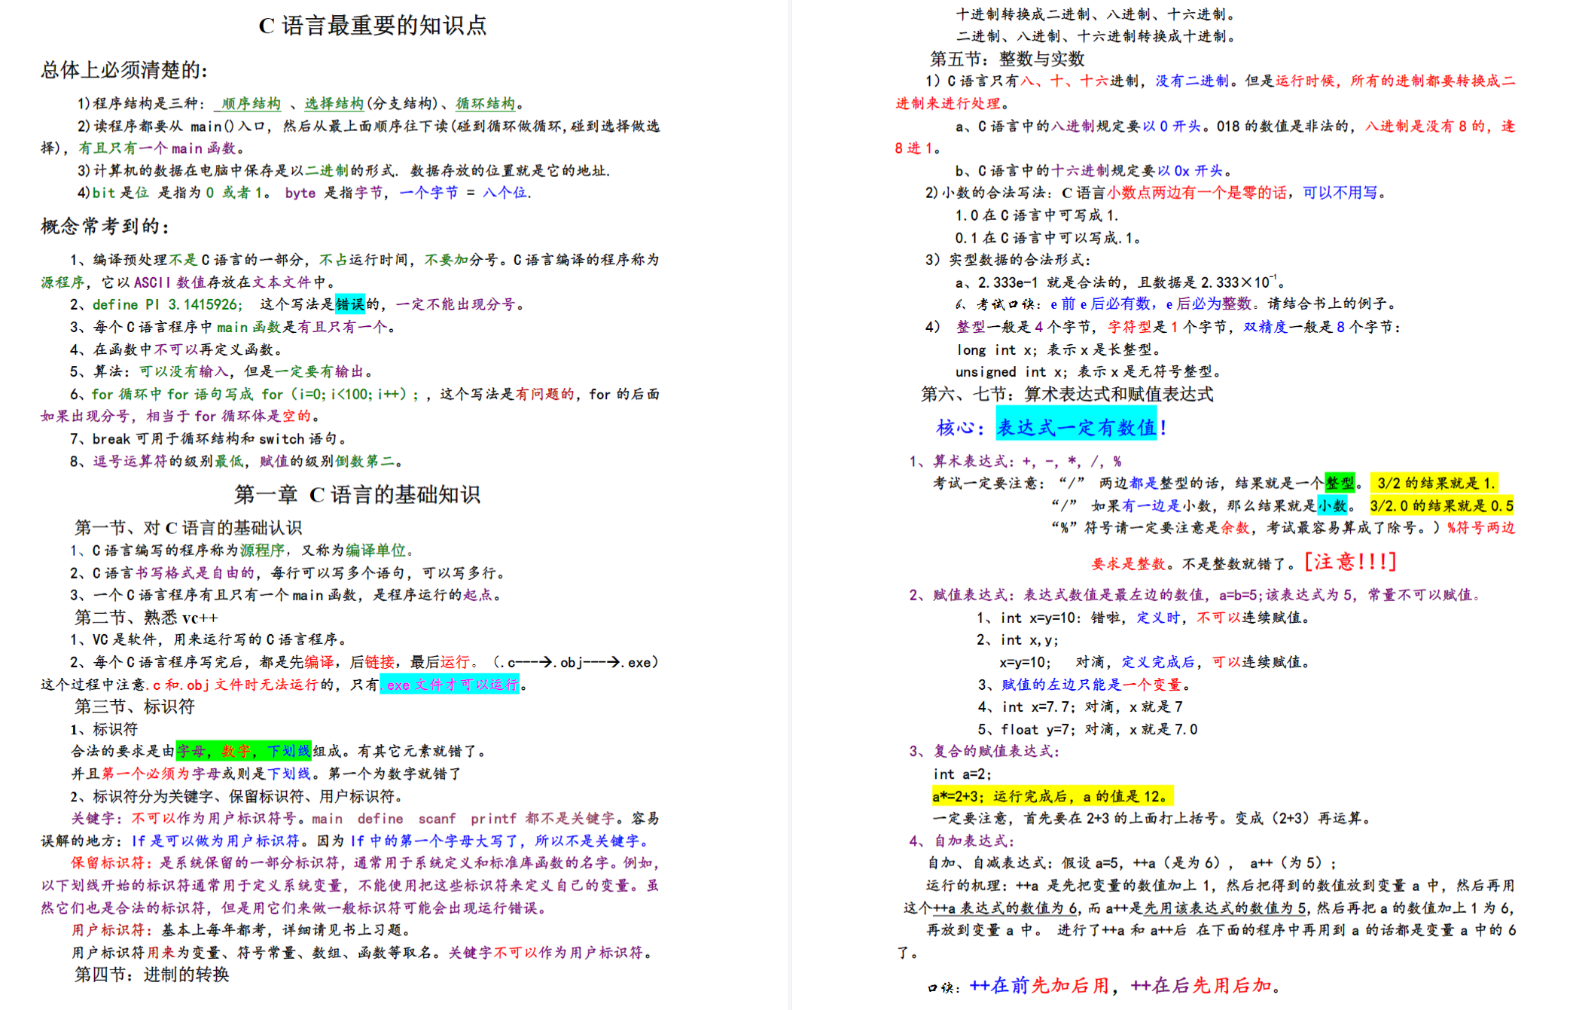Select the underlined 选择结构 text
This screenshot has width=1570, height=1010.
coord(334,103)
